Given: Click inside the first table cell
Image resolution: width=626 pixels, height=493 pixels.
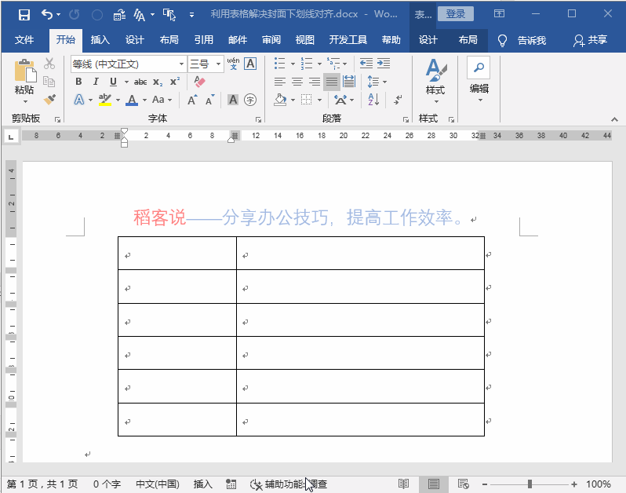Looking at the screenshot, I should tap(177, 254).
